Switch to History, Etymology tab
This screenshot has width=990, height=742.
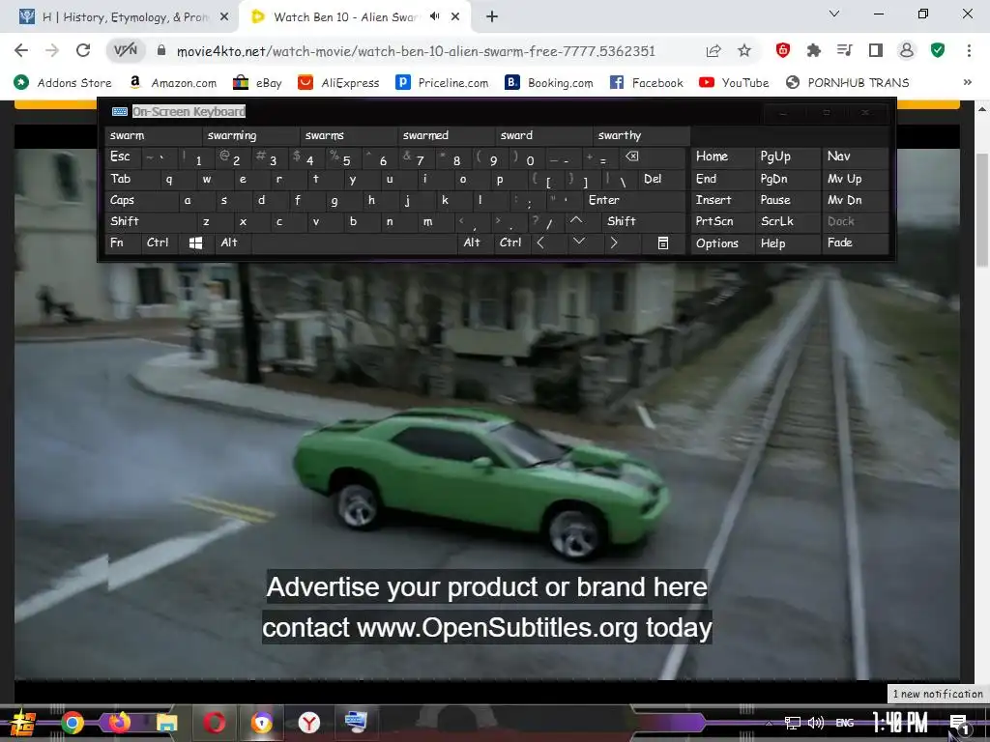click(124, 17)
